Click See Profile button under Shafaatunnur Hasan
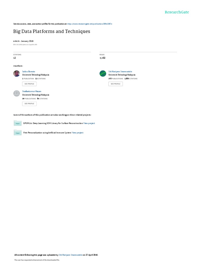The image size is (199, 266). (29, 104)
